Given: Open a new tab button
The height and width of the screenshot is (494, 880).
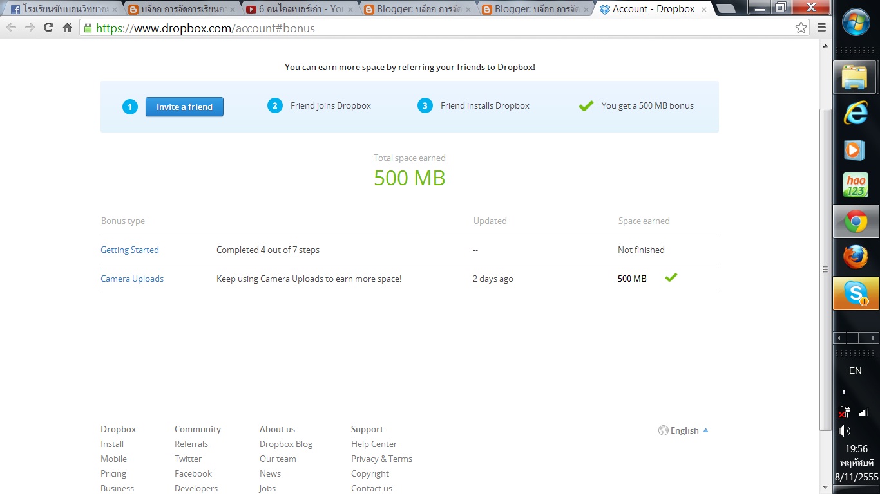Looking at the screenshot, I should (726, 9).
